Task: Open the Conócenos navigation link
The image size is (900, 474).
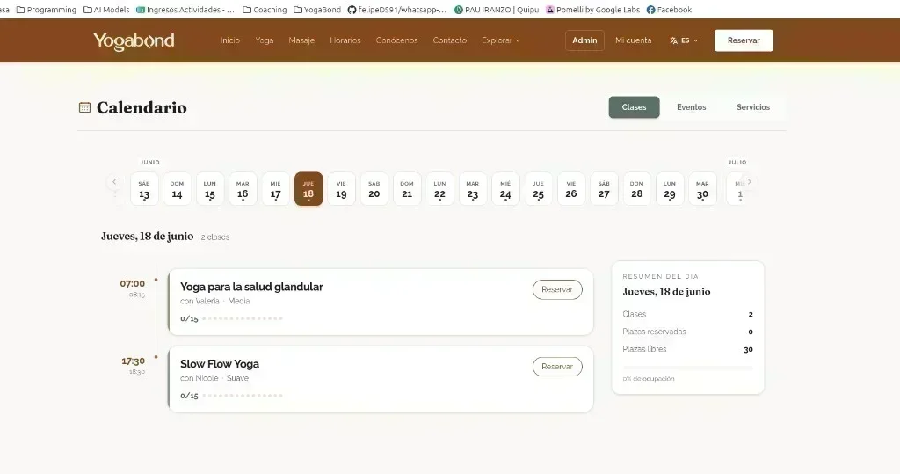Action: (396, 40)
